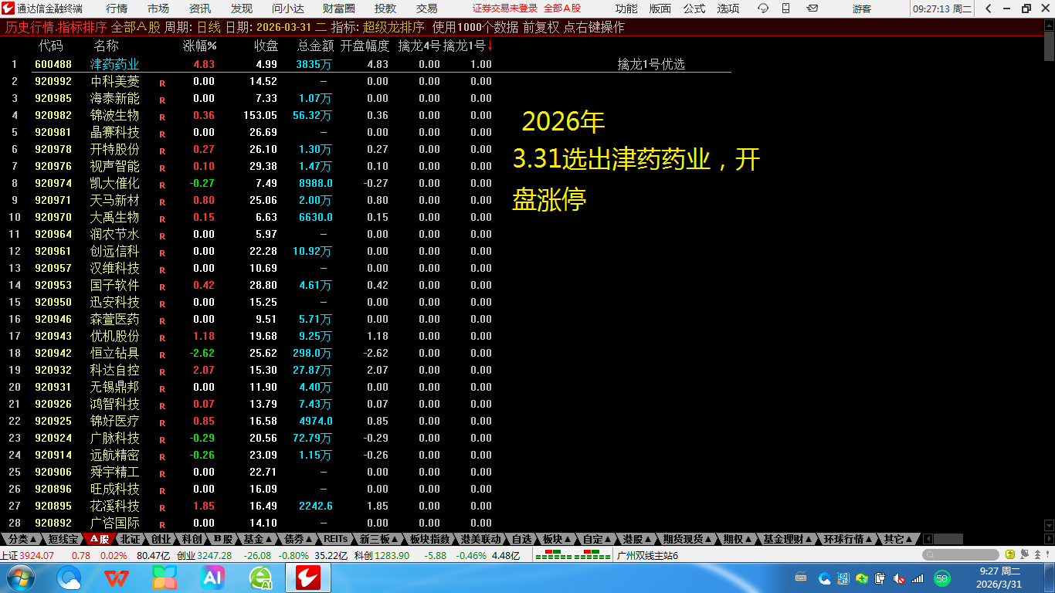Open the 行情 menu
The width and height of the screenshot is (1055, 593).
point(117,8)
